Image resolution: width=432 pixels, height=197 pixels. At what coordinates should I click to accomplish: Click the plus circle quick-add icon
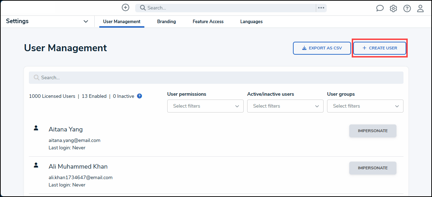[125, 7]
